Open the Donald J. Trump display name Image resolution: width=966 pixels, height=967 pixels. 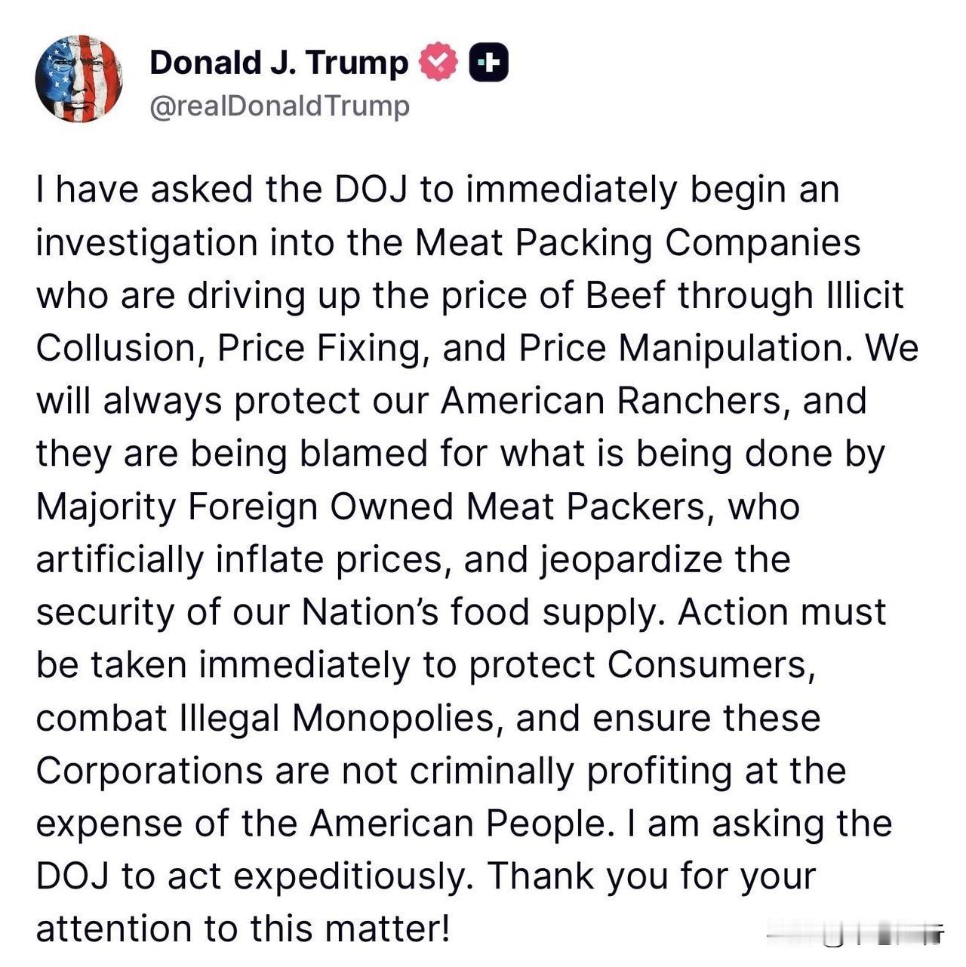coord(278,62)
